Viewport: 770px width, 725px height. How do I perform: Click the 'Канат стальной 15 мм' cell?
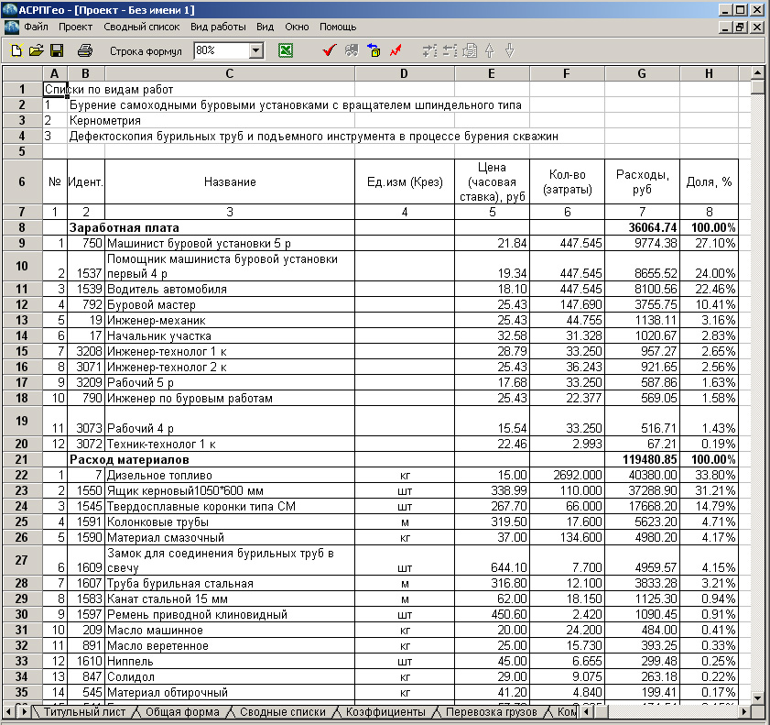(x=230, y=599)
